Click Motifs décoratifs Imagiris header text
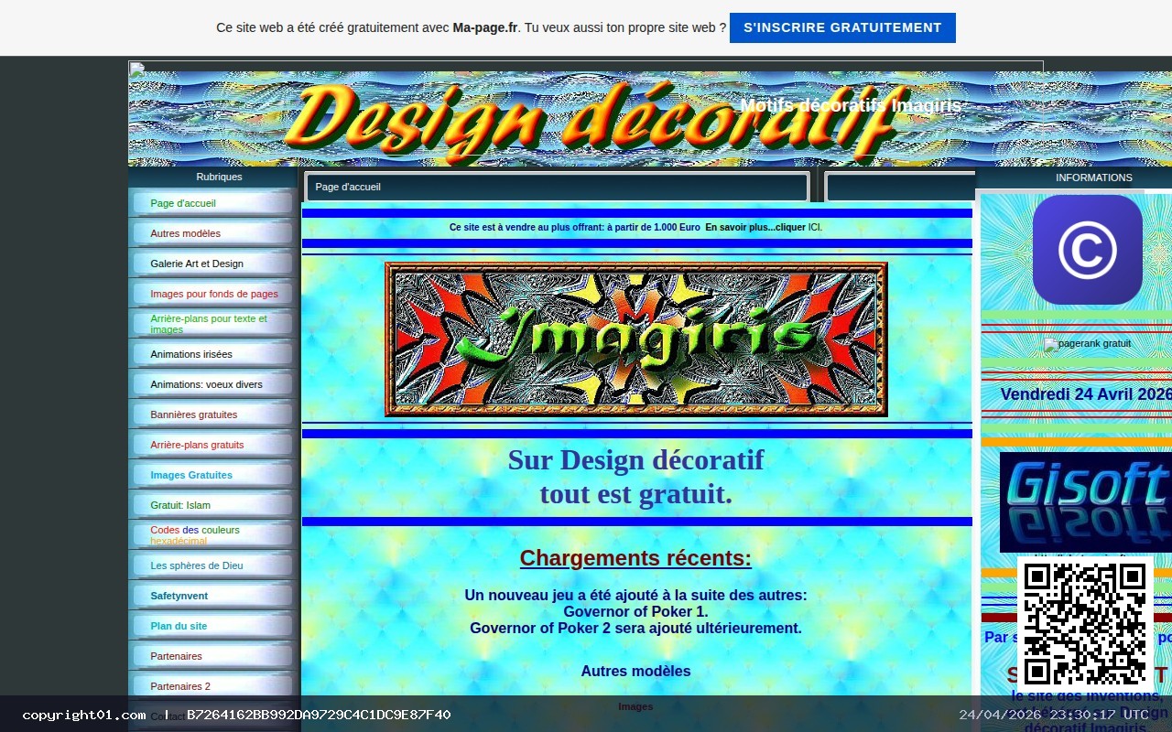 point(851,106)
